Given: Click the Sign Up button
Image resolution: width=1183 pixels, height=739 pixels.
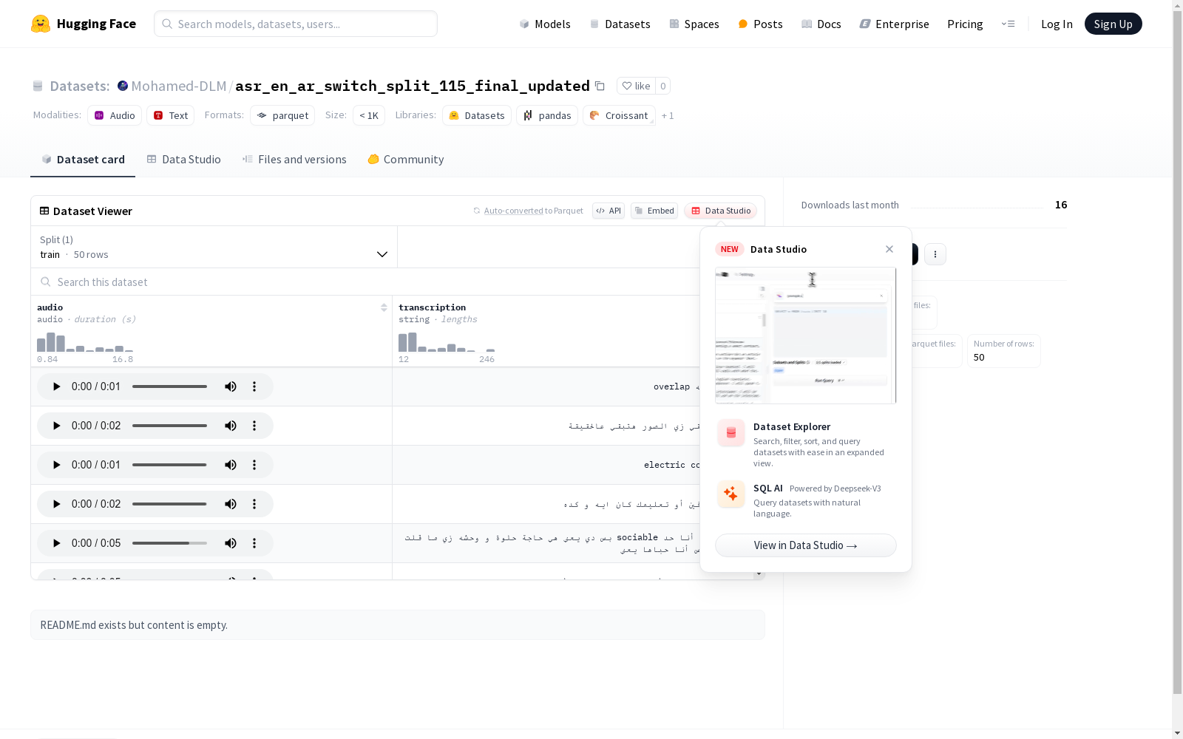Looking at the screenshot, I should click(x=1113, y=24).
